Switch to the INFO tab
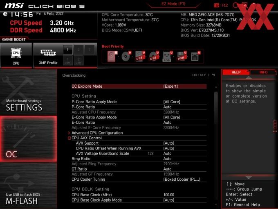278x209 pixels. point(263,72)
